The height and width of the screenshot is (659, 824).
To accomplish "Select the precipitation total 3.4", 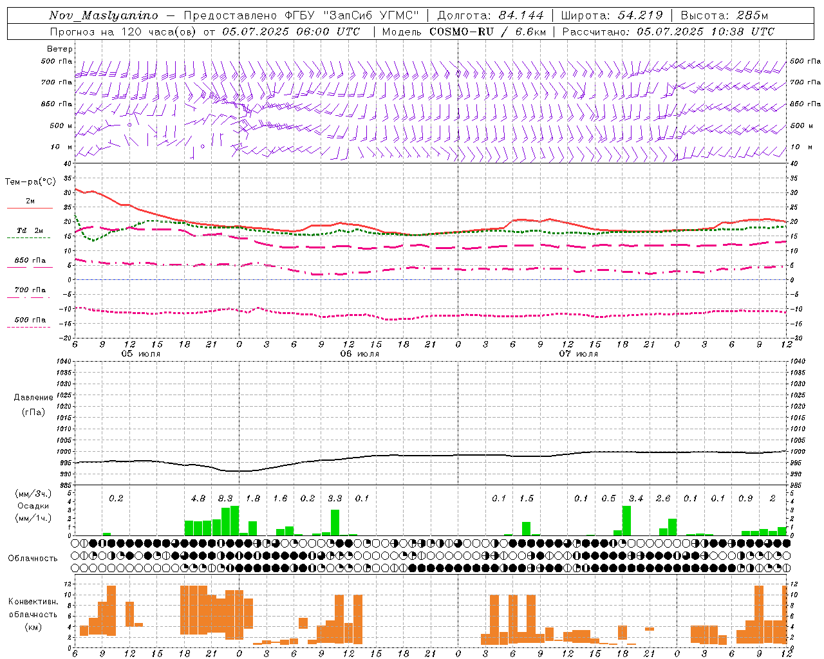I will [636, 498].
